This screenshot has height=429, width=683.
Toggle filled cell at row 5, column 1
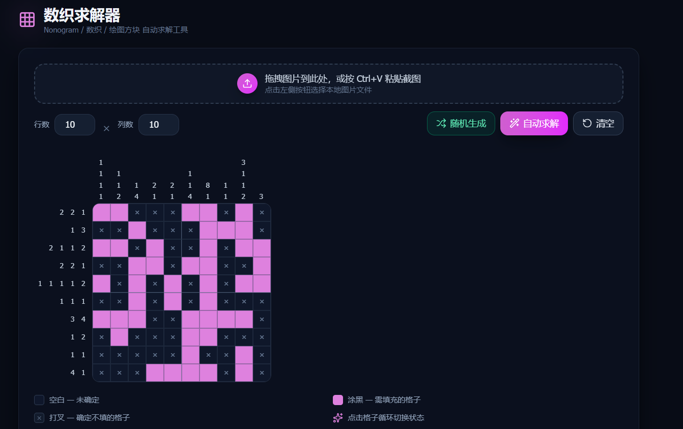(x=101, y=283)
